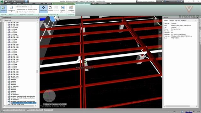201x113 pixels.
Task: Open the Planes mode dropdown
Action: pos(11,9)
